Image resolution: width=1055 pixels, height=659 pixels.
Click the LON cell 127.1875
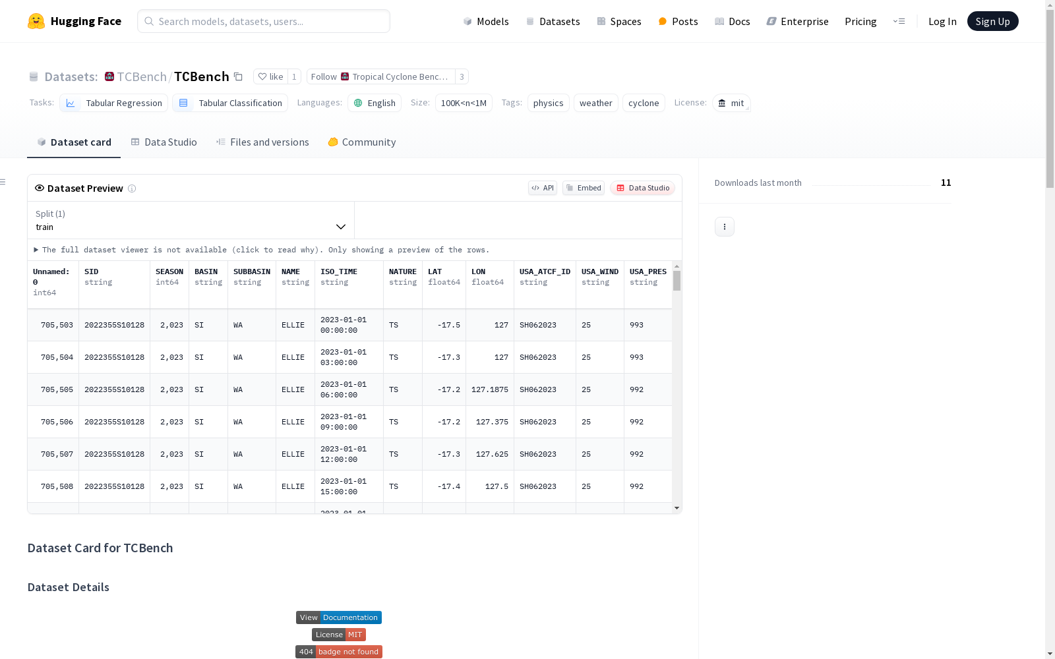pos(490,389)
